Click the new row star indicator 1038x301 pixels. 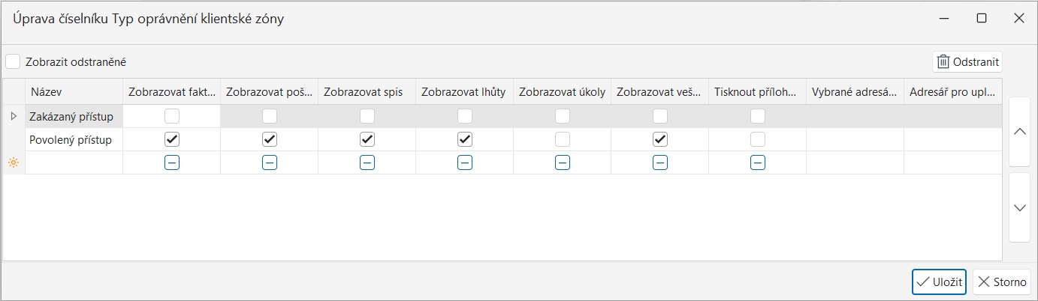[13, 162]
